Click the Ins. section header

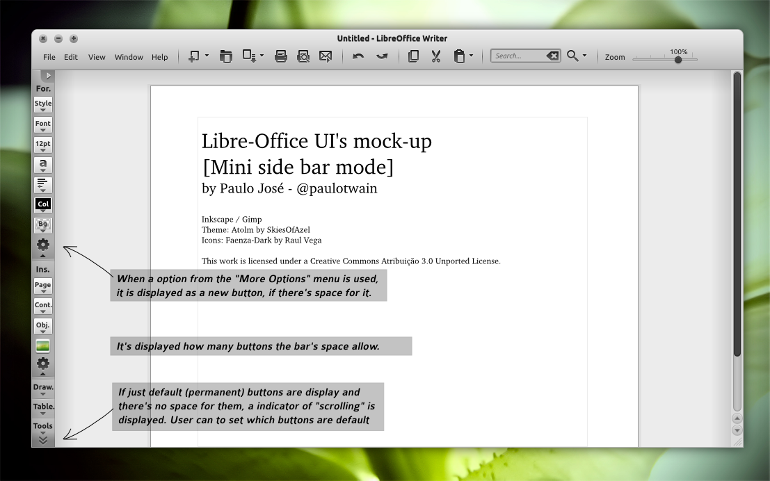coord(42,270)
